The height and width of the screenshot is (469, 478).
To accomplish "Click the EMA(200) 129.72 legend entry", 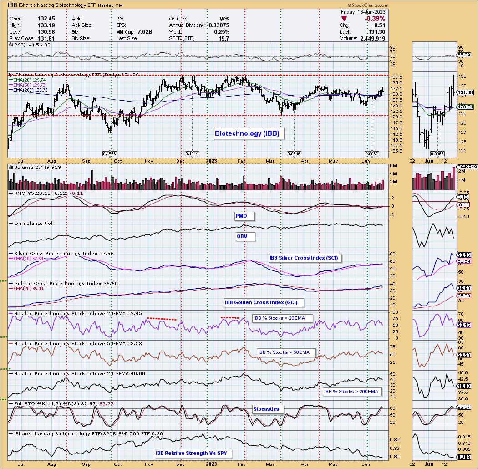I will click(30, 90).
